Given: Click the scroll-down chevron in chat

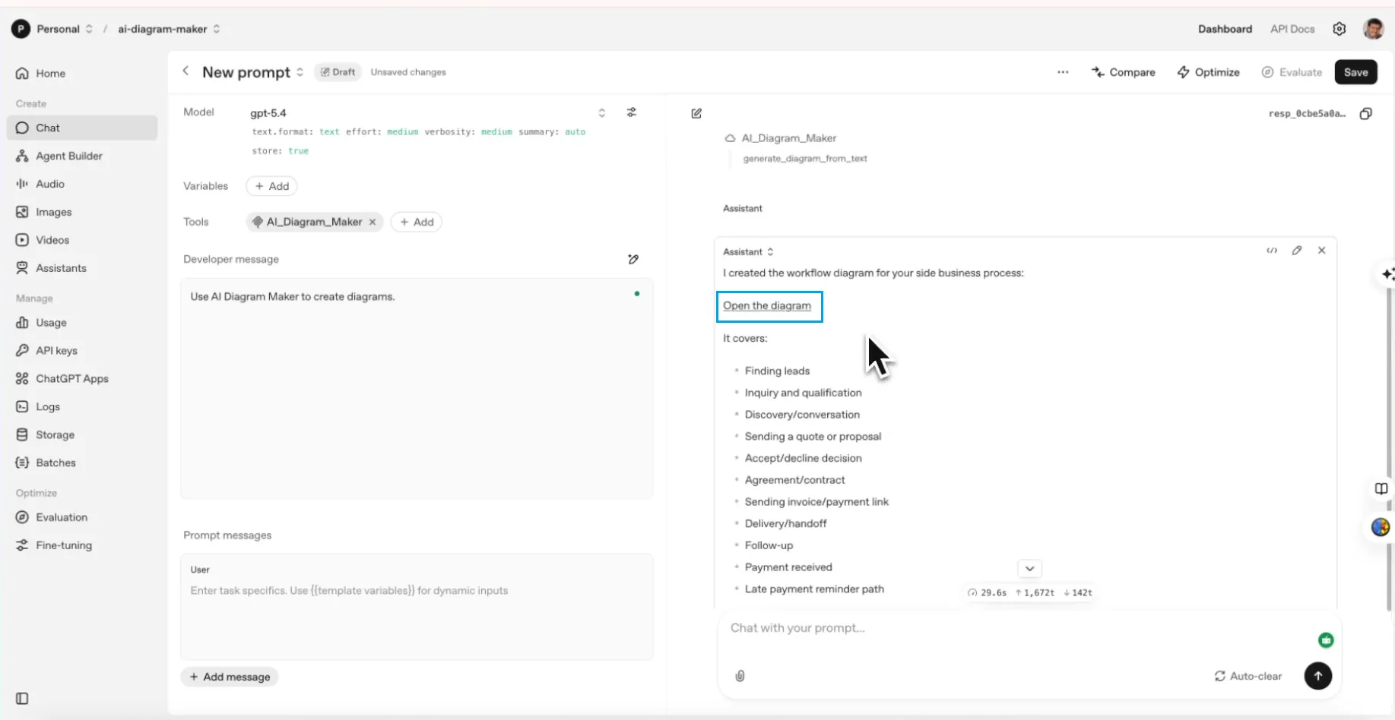Looking at the screenshot, I should coord(1029,568).
